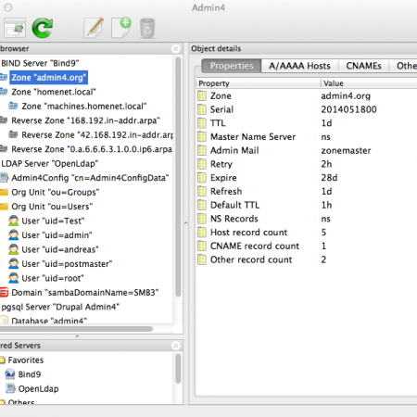Select Admin4Config "cn=Admin4ConfigData" entry

90,178
